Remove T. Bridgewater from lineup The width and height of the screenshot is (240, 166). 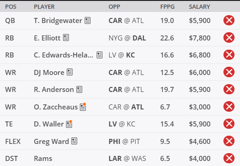(x=229, y=20)
